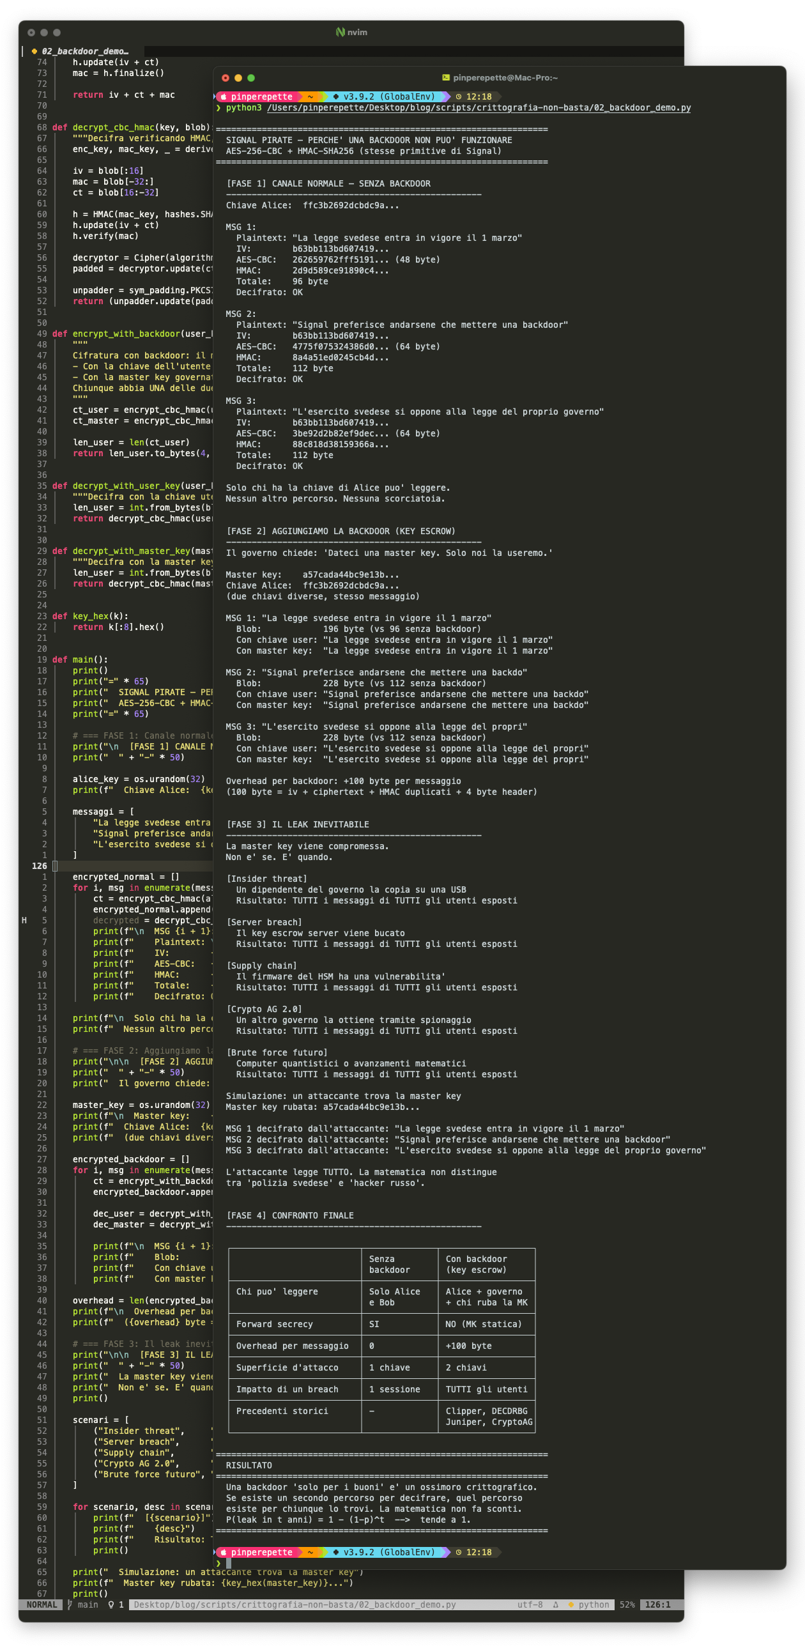805x1646 pixels.
Task: Maximize the terminal with green button
Action: pyautogui.click(x=251, y=78)
